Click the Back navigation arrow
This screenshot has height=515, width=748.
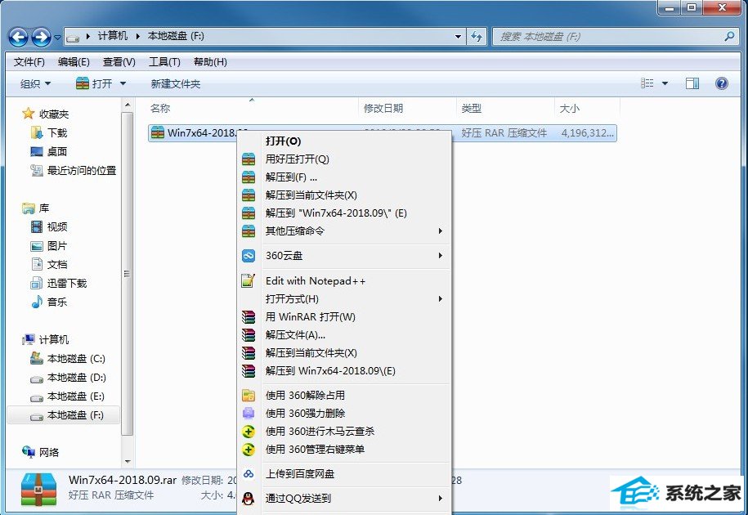19,37
